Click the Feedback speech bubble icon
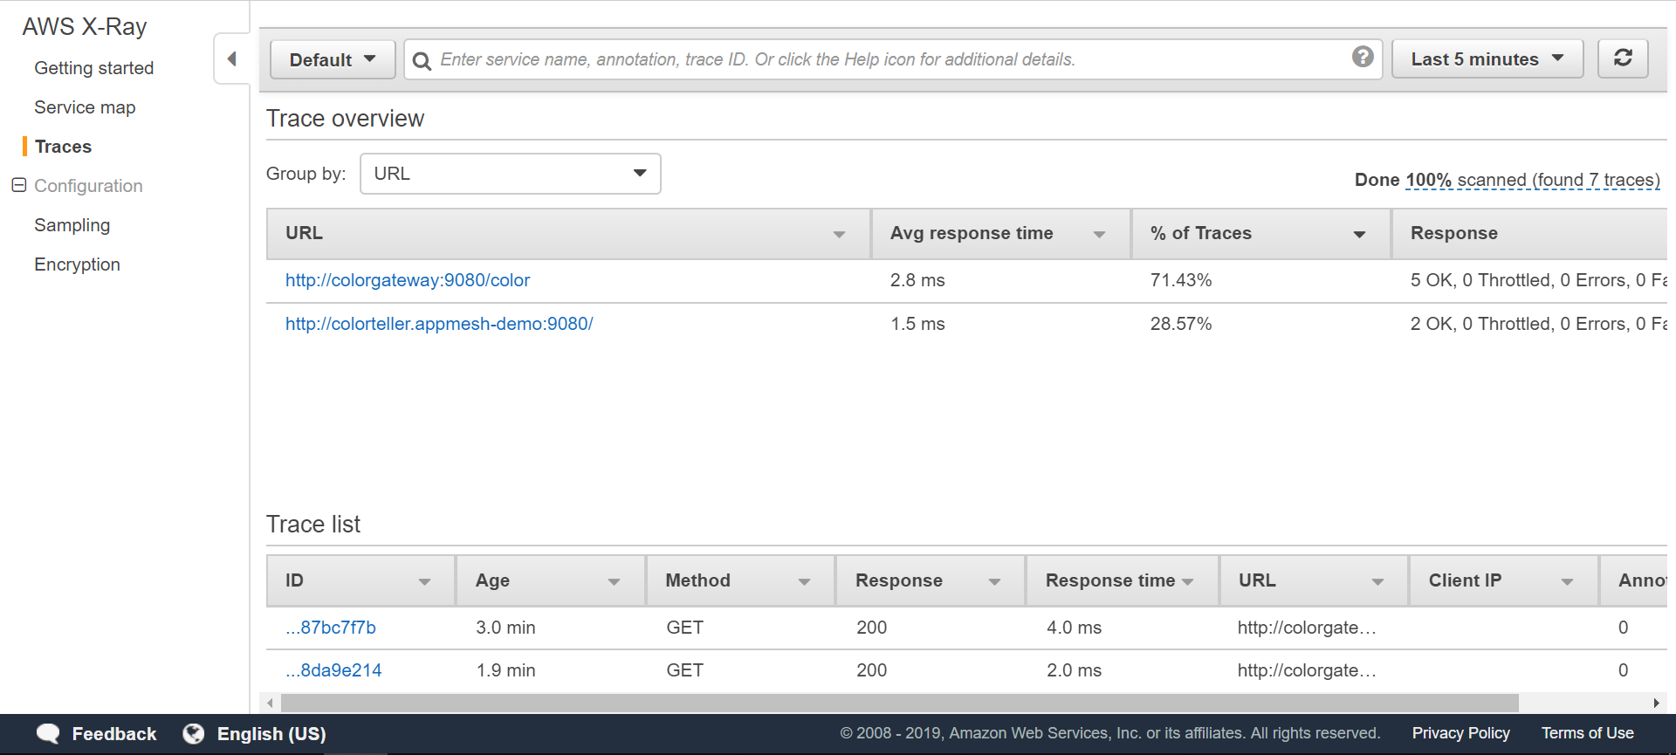The height and width of the screenshot is (755, 1676). coord(48,733)
